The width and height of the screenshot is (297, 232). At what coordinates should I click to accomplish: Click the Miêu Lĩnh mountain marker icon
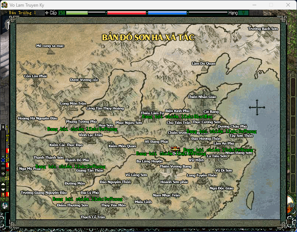pyautogui.click(x=143, y=207)
